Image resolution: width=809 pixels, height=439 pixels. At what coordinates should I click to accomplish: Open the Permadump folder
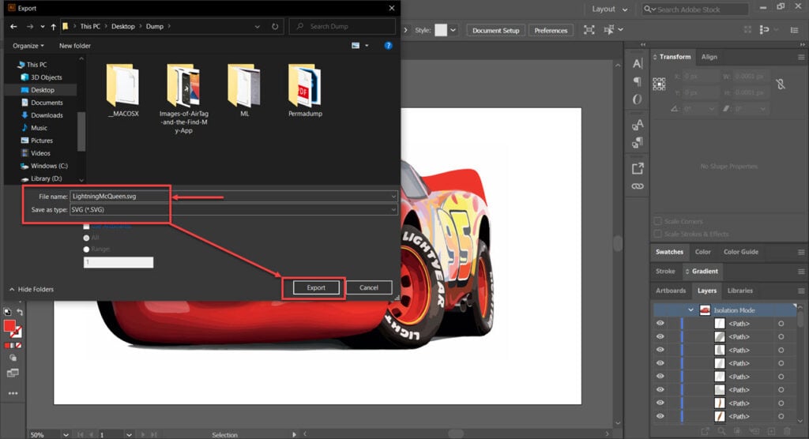[x=305, y=90]
